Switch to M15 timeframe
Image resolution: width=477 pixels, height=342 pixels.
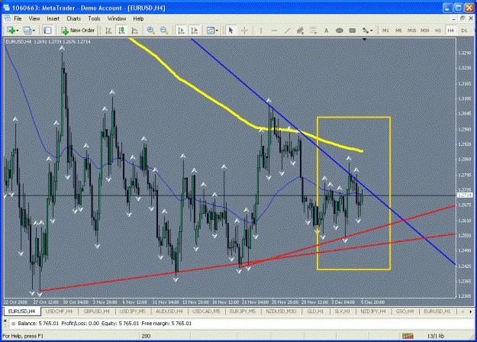(x=411, y=31)
